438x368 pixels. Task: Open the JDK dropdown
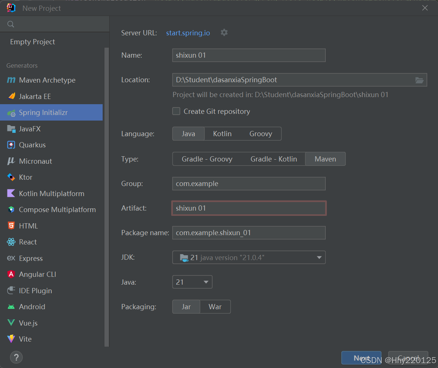[x=248, y=257]
